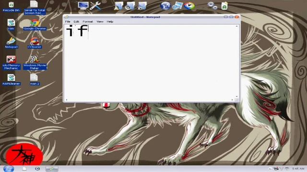
Task: Click the computer monitor icon in the top dock
Action: coord(83,5)
